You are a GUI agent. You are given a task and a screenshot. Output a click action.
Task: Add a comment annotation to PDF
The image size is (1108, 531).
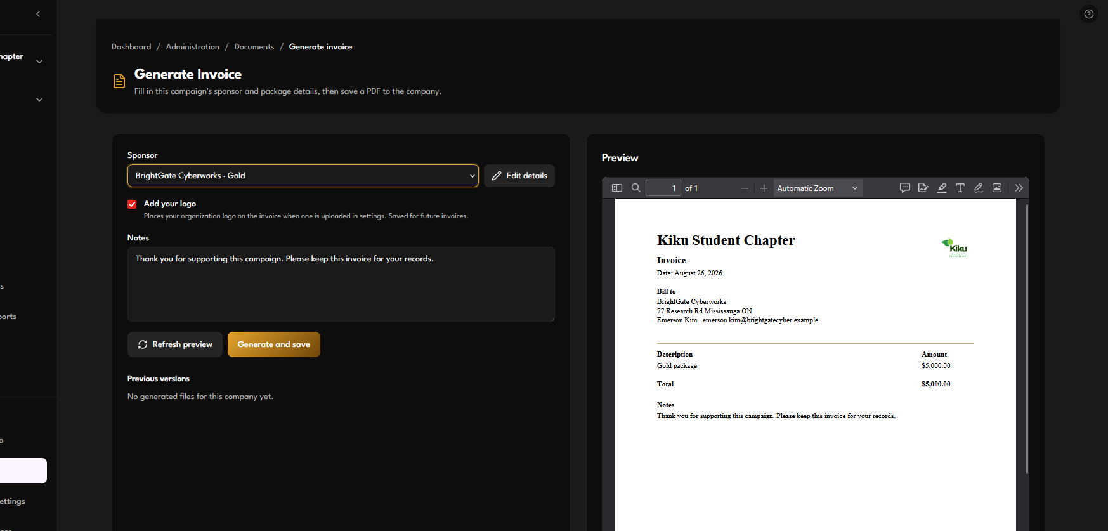pyautogui.click(x=905, y=188)
